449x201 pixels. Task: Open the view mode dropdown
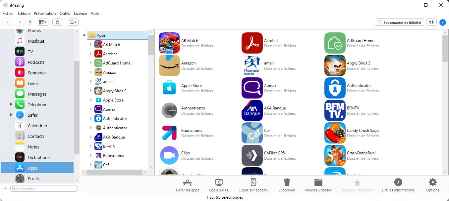[x=42, y=22]
